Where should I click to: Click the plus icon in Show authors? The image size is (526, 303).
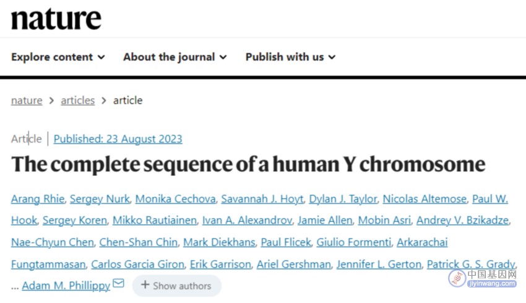(145, 285)
